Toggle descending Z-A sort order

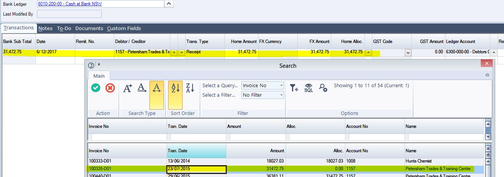pos(190,88)
